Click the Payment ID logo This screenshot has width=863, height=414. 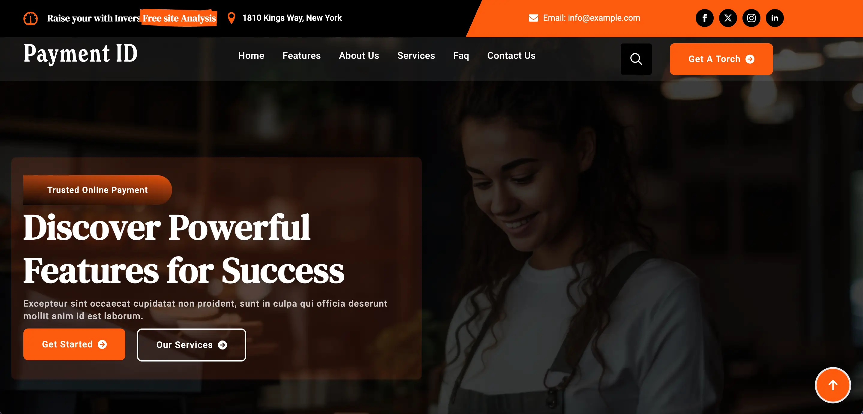coord(80,54)
